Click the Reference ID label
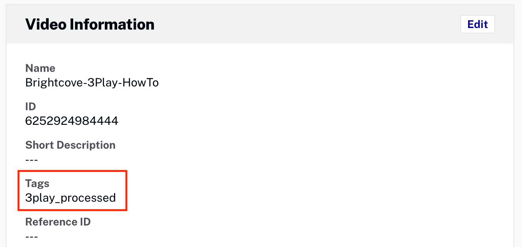 [58, 222]
